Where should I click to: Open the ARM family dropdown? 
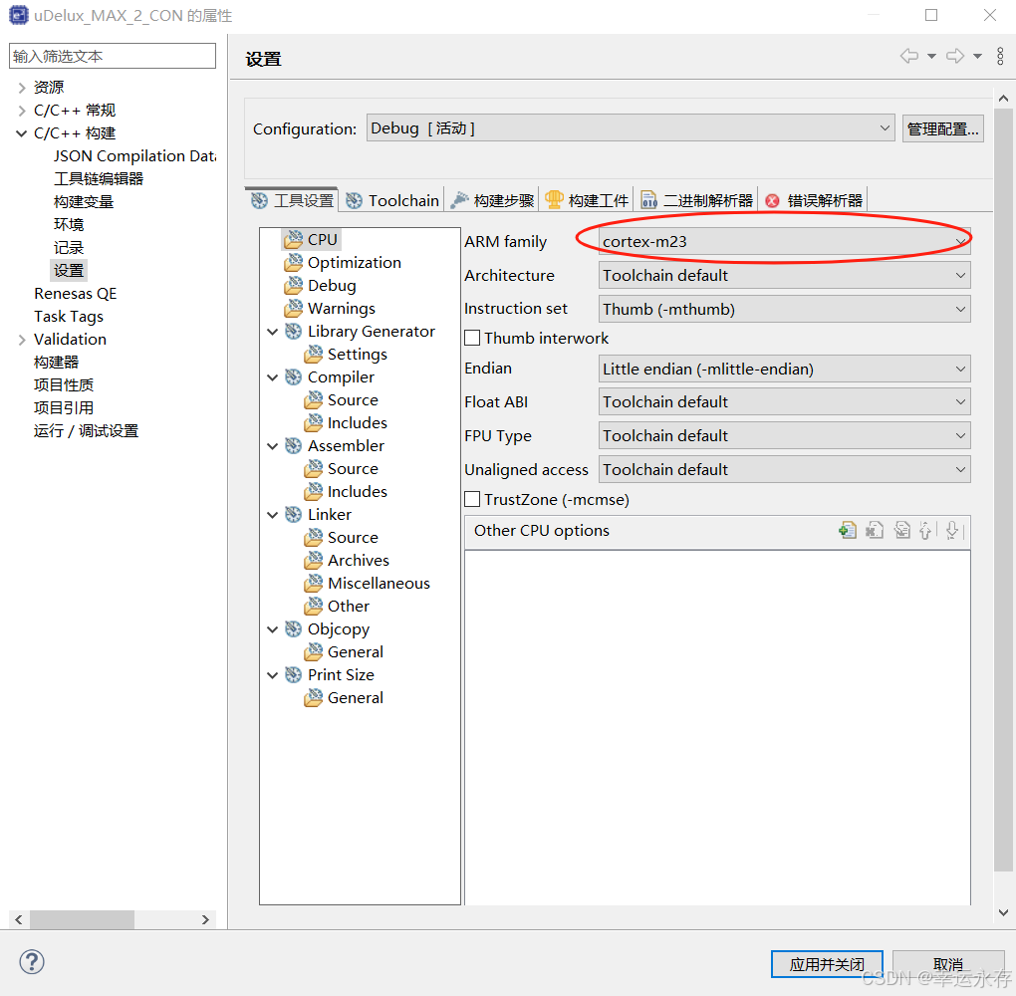click(784, 242)
